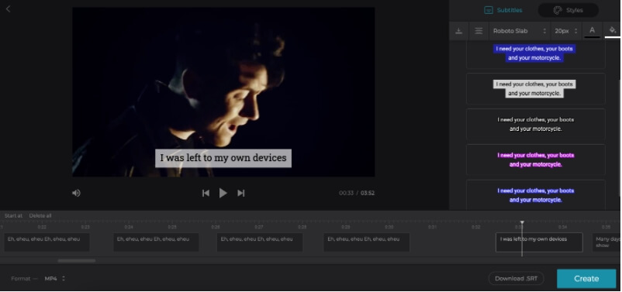Screen dimensions: 622x292
Task: Select the plain white text subtitle style
Action: (535, 124)
